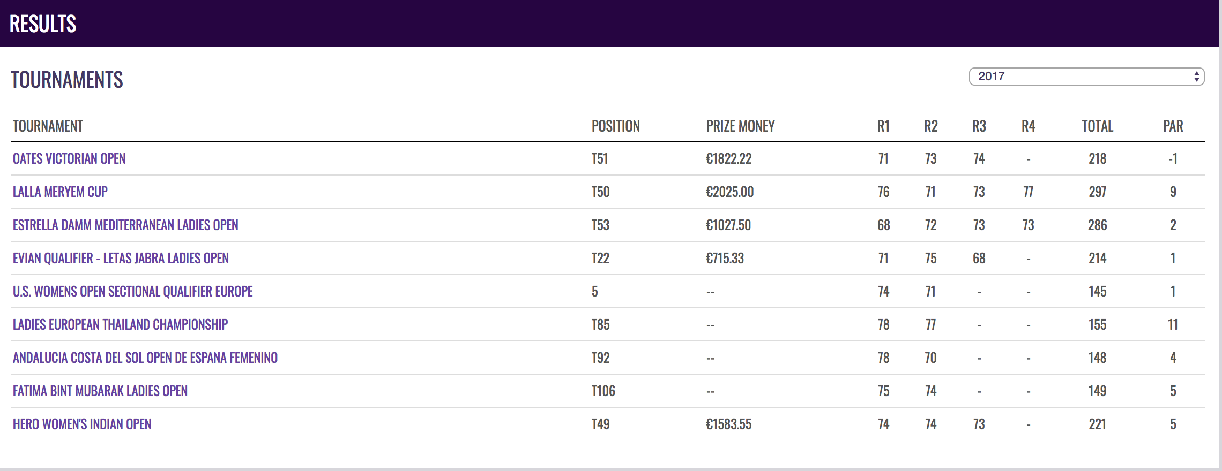
Task: Open Lalla Meryem Cup tournament link
Action: coord(60,192)
